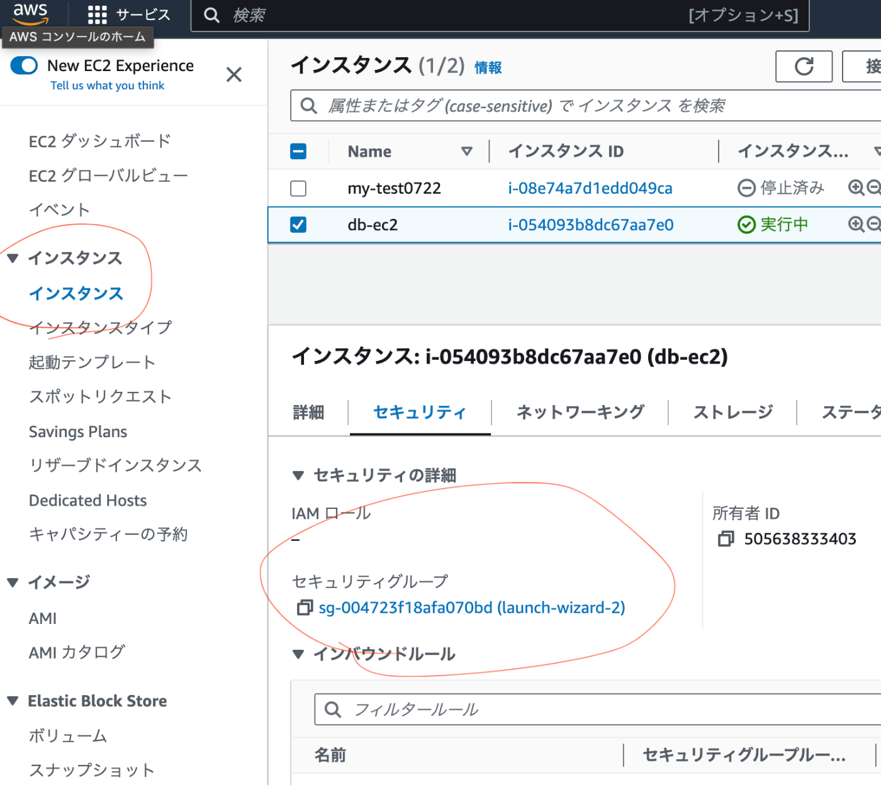881x785 pixels.
Task: Open the ネットワーキング tab
Action: pyautogui.click(x=580, y=413)
